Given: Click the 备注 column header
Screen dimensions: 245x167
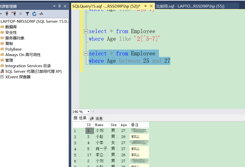Looking at the screenshot, I should pyautogui.click(x=139, y=125).
